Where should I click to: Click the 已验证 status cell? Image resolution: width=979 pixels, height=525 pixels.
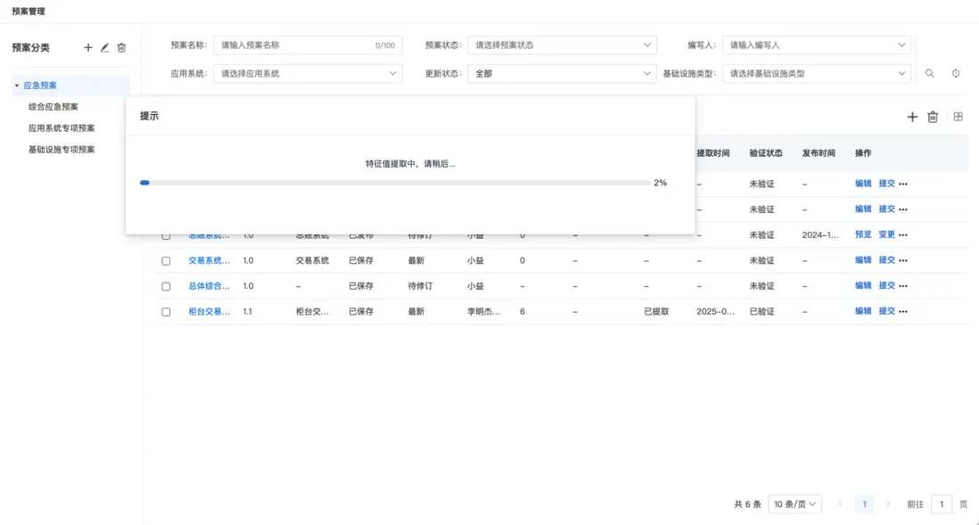pyautogui.click(x=761, y=311)
